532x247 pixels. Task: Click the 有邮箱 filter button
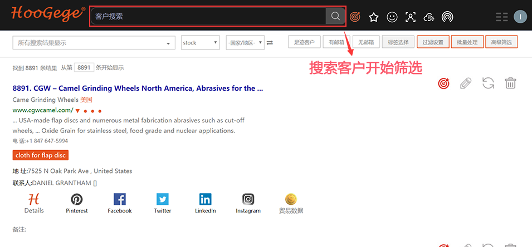point(336,42)
